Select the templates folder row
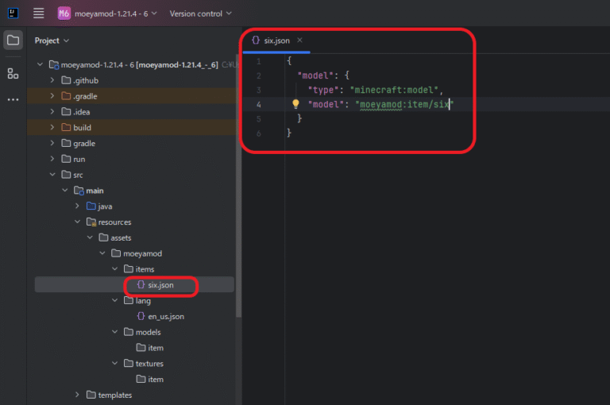The height and width of the screenshot is (405, 610). tap(132, 395)
